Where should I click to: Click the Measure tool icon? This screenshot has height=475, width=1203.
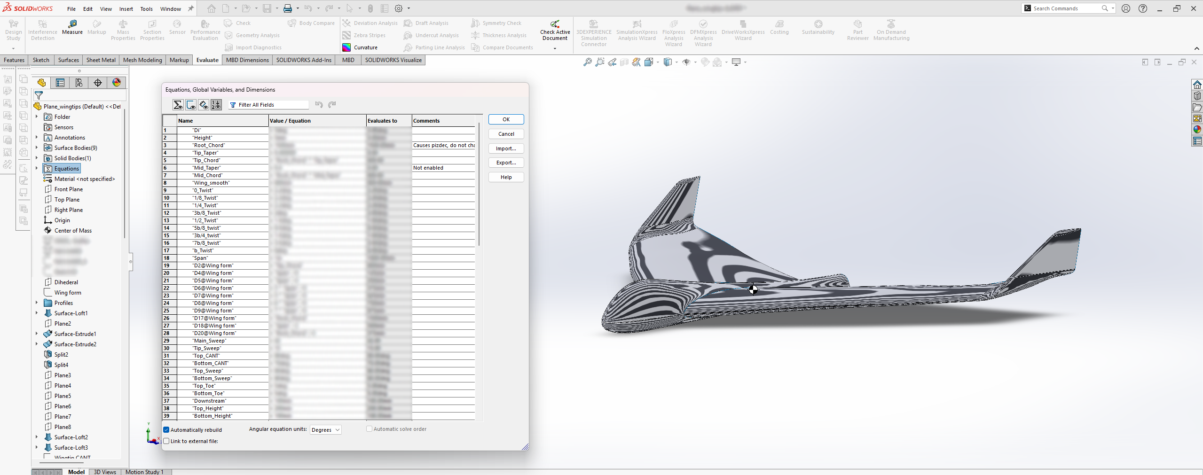tap(72, 24)
